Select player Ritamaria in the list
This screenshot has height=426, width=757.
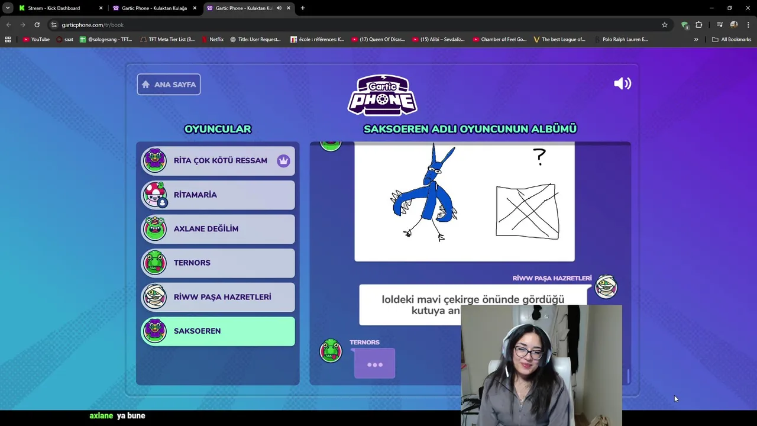coord(218,195)
